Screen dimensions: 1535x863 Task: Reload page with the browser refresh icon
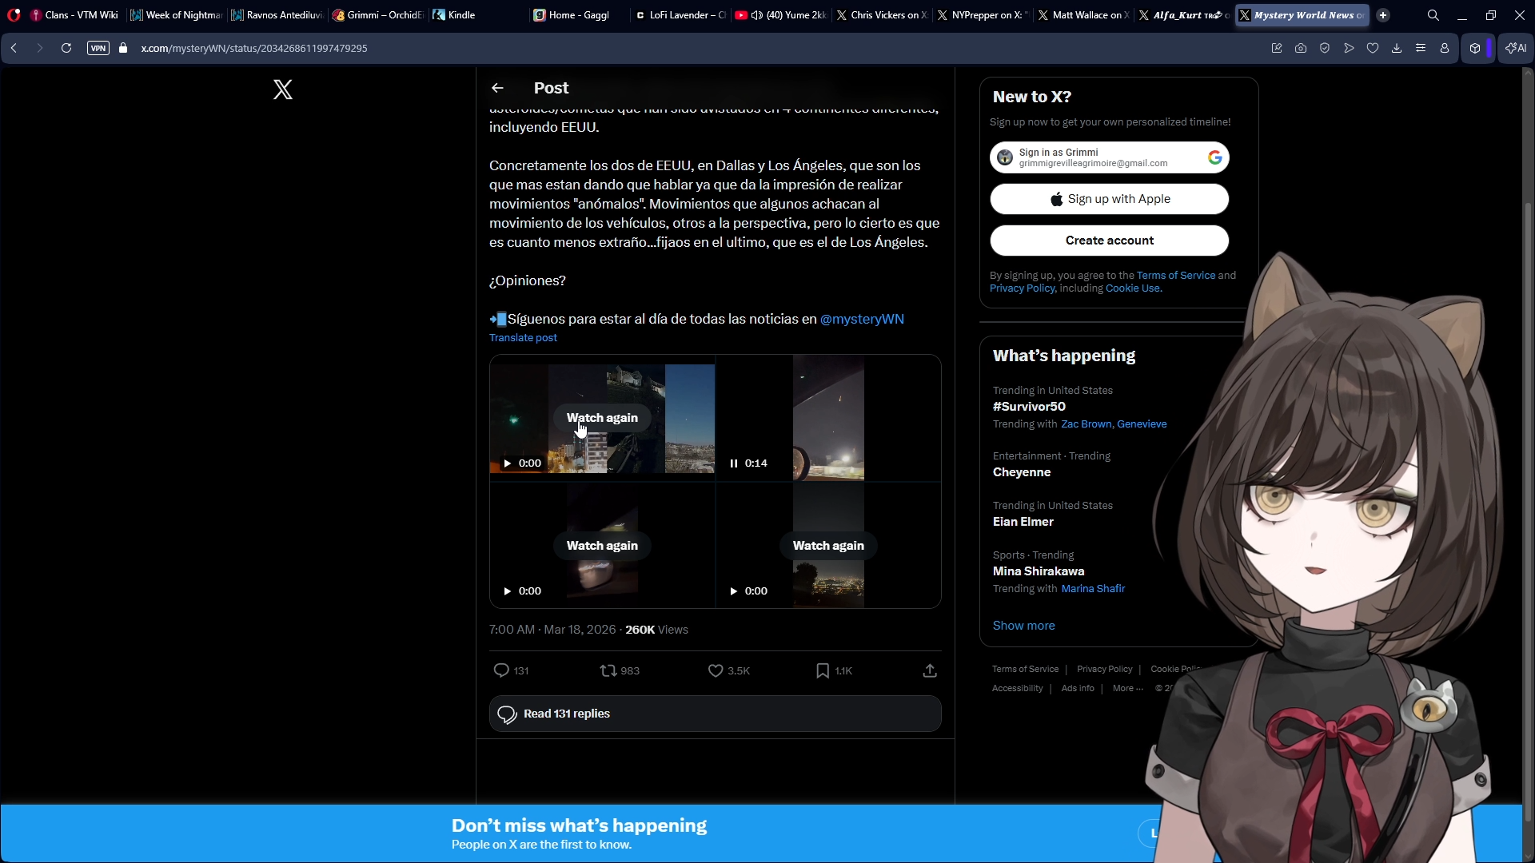pyautogui.click(x=66, y=48)
